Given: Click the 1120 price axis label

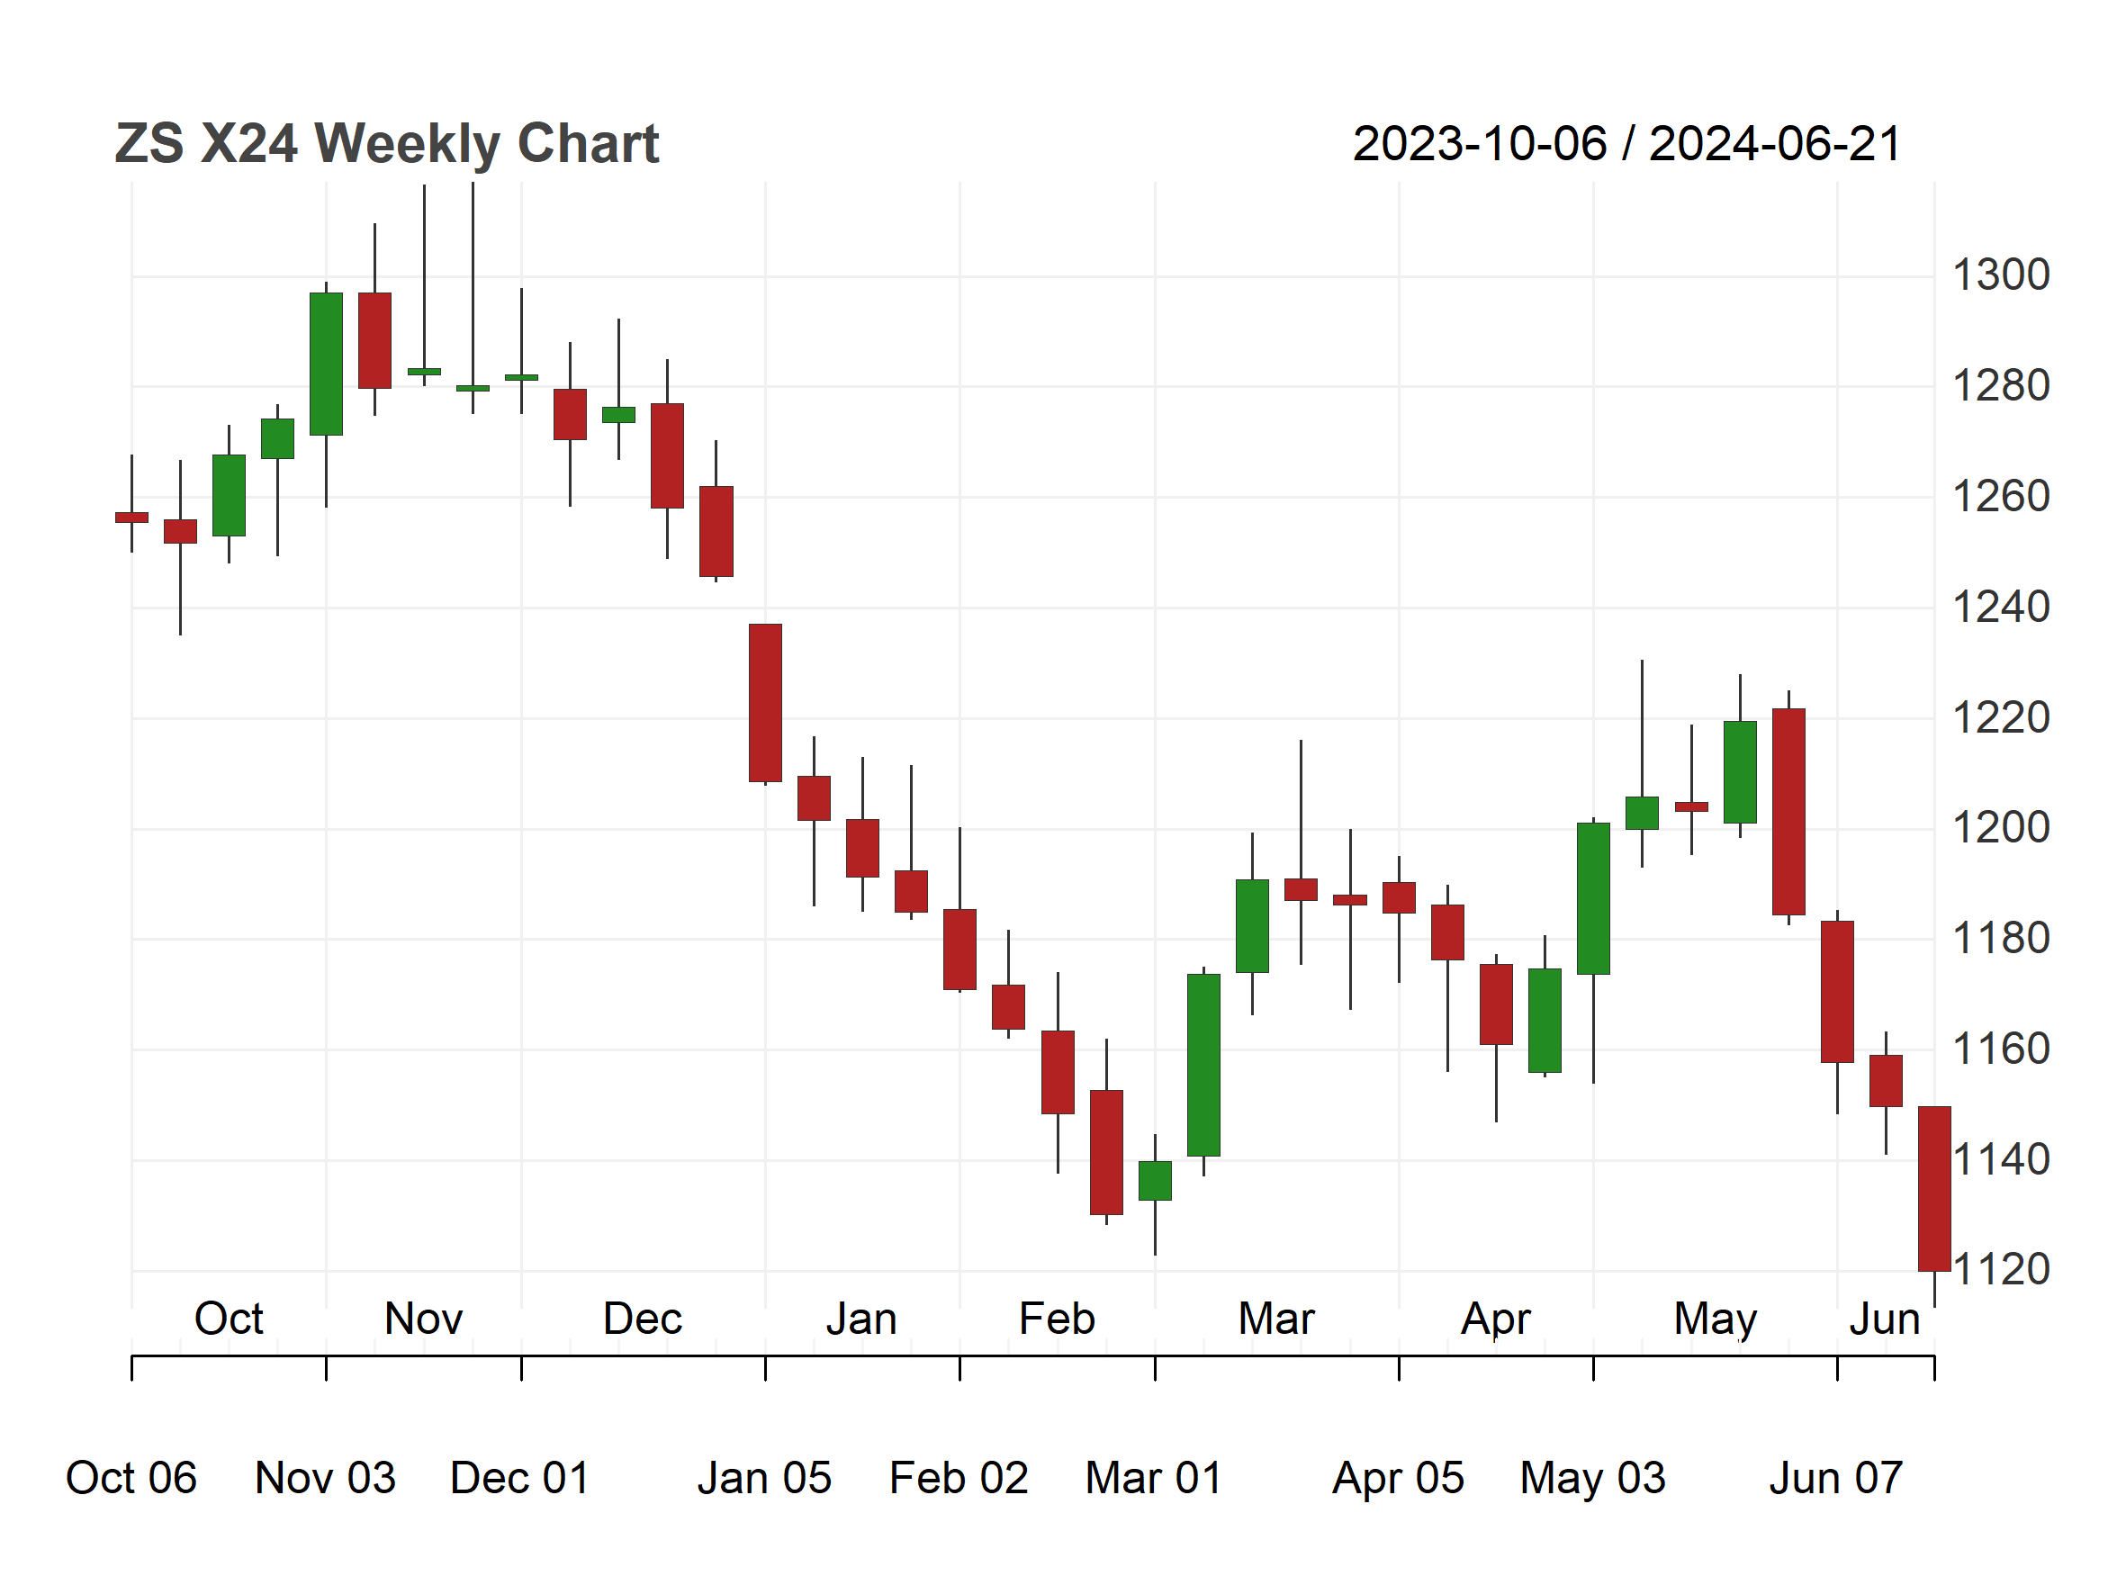Looking at the screenshot, I should (2001, 1269).
